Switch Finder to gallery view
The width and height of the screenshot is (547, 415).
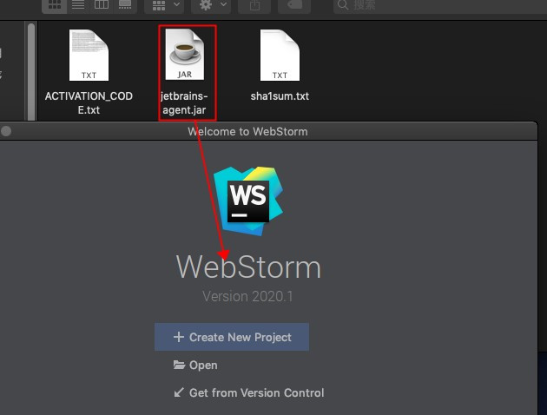point(125,5)
